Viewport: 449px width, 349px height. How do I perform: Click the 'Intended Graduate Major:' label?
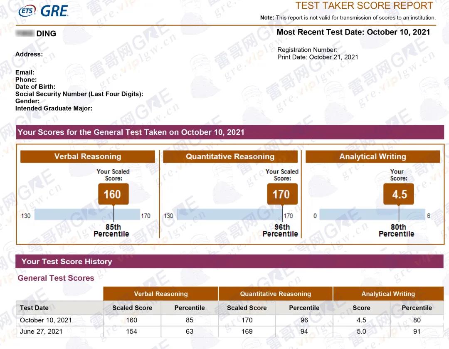point(54,108)
